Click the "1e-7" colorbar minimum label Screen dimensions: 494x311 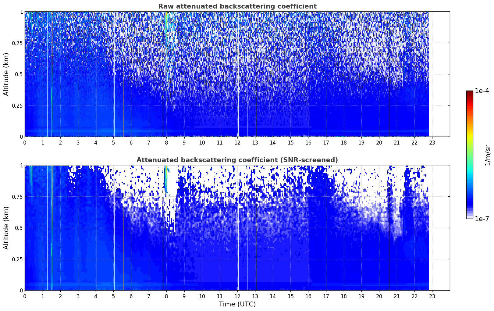482,219
